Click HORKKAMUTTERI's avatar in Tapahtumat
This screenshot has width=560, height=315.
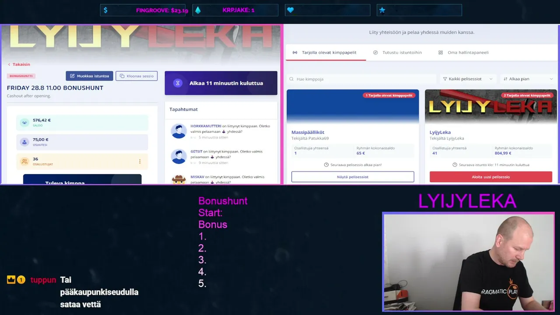click(x=178, y=131)
